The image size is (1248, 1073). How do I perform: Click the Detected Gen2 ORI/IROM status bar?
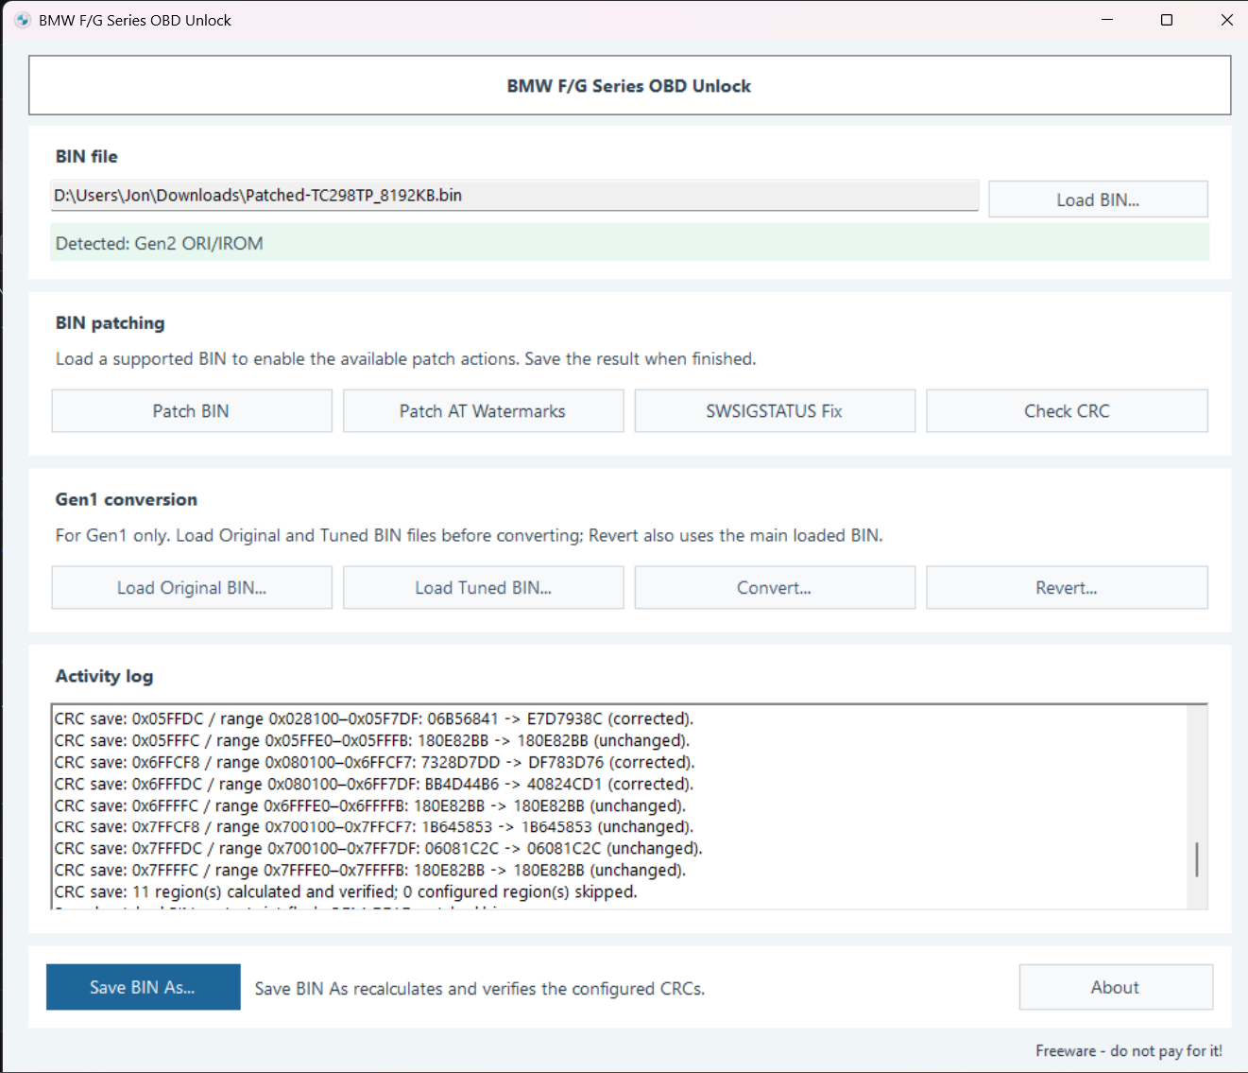629,243
